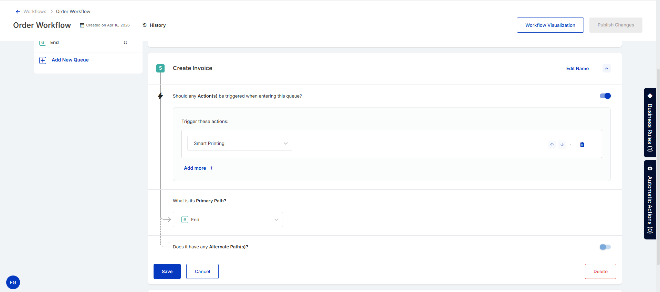Click the step 5 number badge
This screenshot has width=660, height=292.
[x=160, y=68]
